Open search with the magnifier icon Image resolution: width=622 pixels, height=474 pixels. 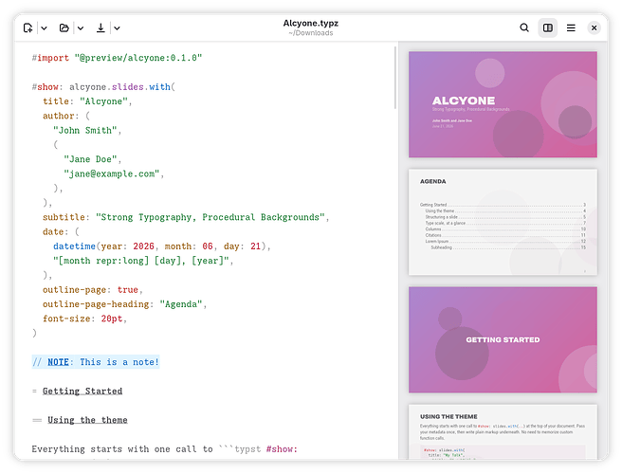(x=524, y=27)
